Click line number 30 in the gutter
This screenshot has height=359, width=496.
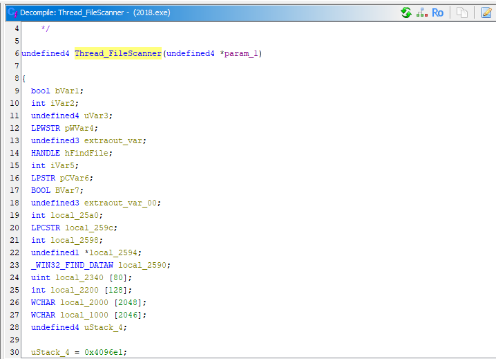point(15,352)
